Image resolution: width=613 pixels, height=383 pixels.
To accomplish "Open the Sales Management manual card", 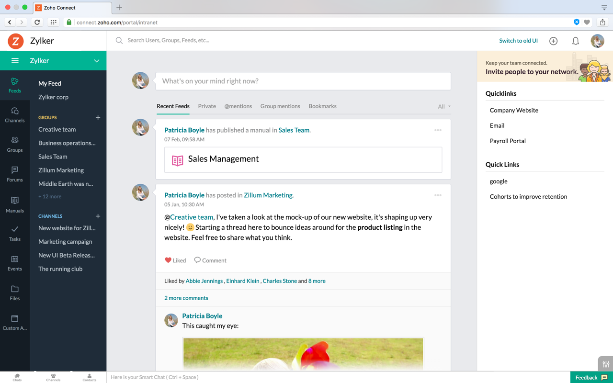I will [303, 159].
